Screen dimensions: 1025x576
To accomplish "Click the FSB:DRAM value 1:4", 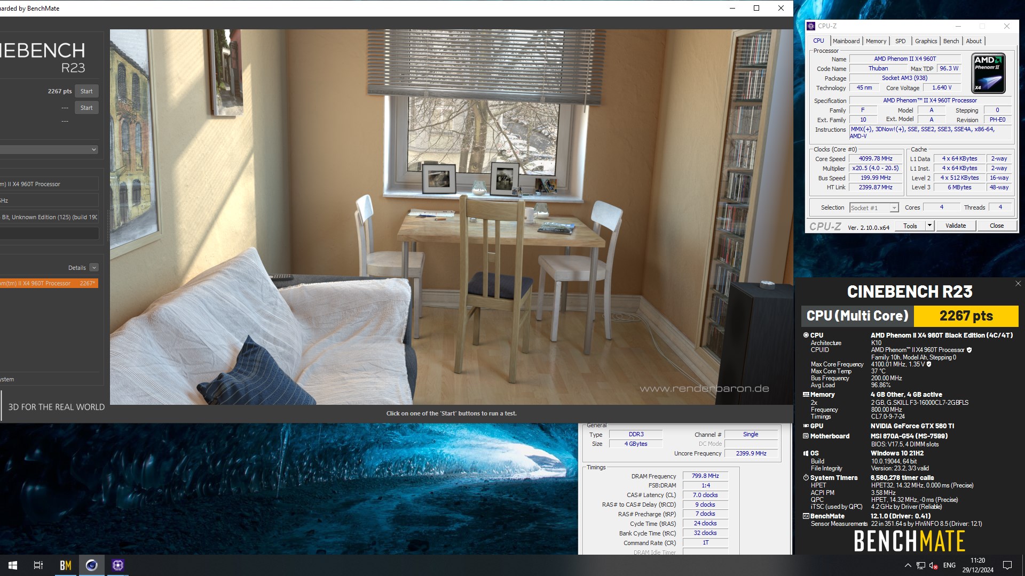I will point(705,486).
